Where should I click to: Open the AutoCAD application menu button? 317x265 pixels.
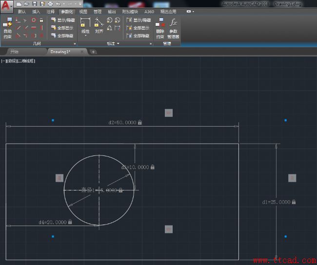[x=7, y=6]
